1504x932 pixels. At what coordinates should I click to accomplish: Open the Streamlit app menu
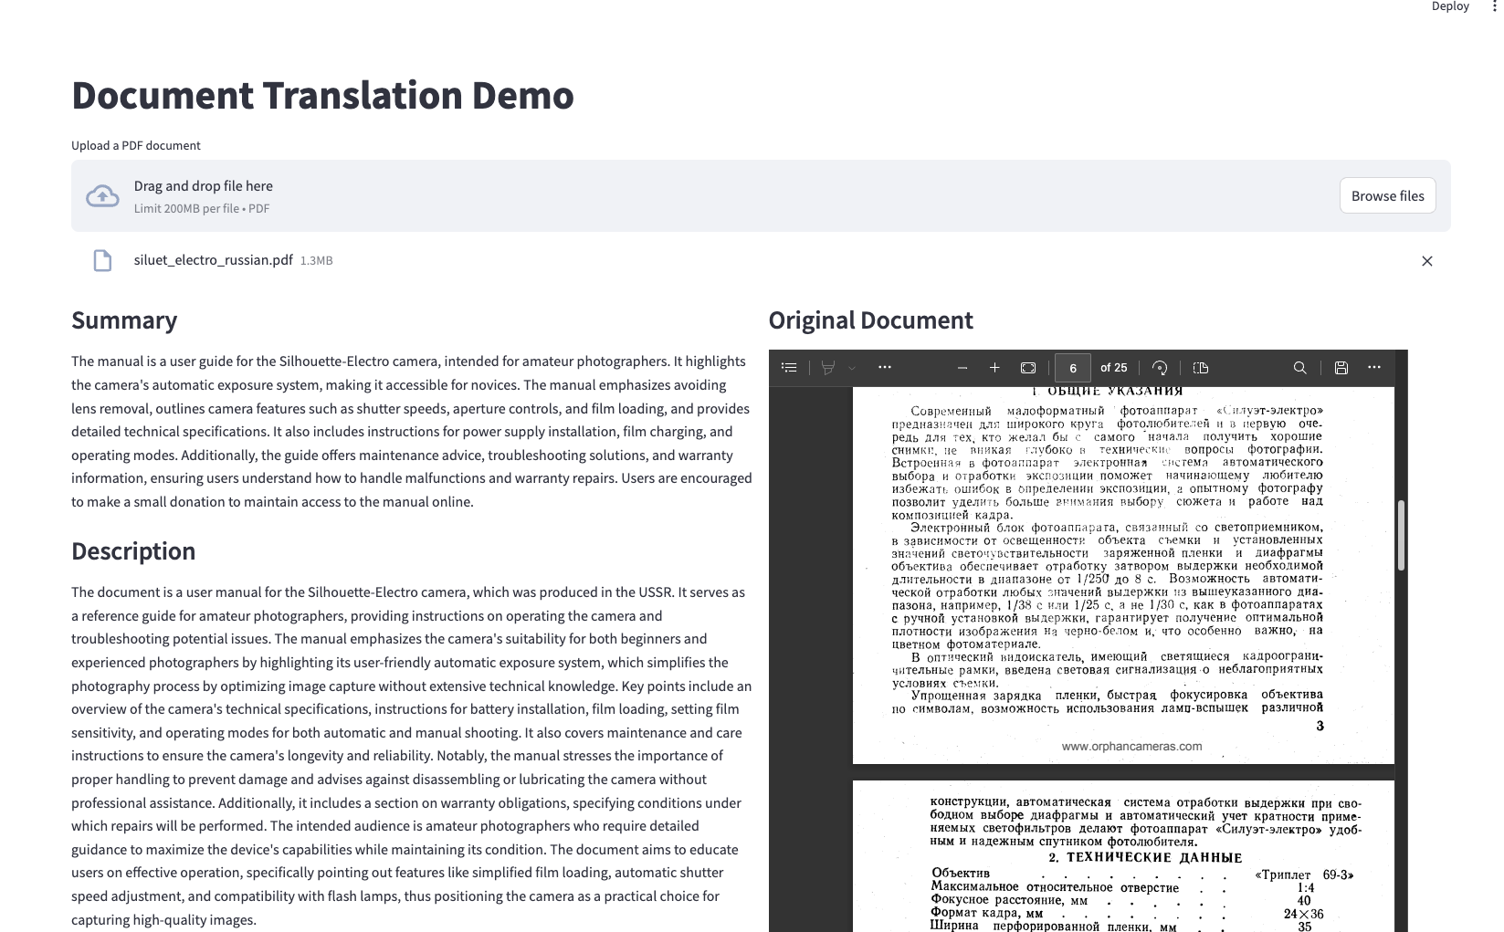tap(1496, 7)
